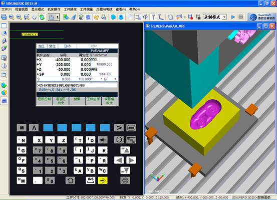Click the zoom out magnifier toolbar icon
The image size is (277, 200).
click(x=19, y=17)
